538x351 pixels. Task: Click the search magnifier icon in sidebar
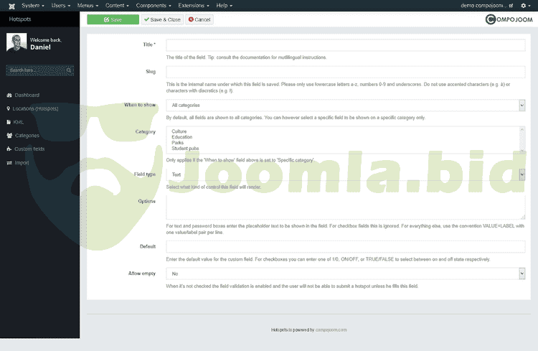69,70
